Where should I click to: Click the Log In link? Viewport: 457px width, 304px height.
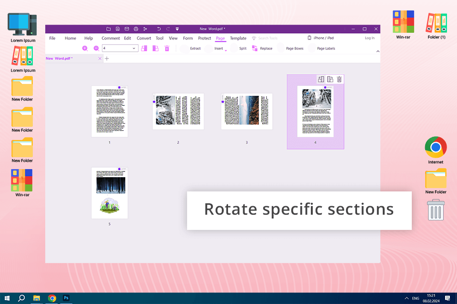[369, 38]
